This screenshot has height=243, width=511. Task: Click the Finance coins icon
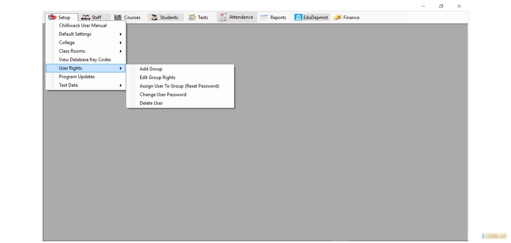337,17
